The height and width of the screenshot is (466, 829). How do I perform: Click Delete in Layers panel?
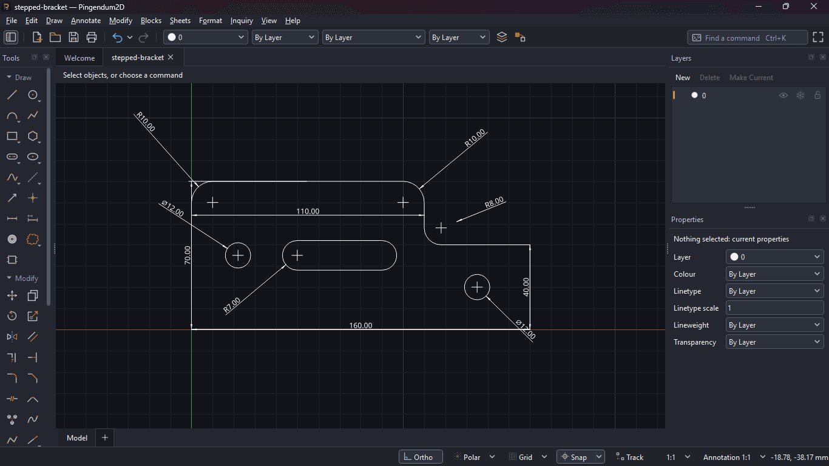pos(709,78)
